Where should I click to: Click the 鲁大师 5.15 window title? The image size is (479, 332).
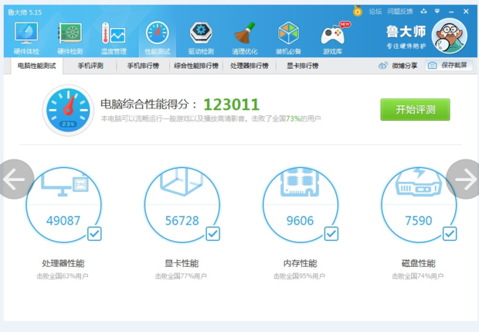pos(25,12)
